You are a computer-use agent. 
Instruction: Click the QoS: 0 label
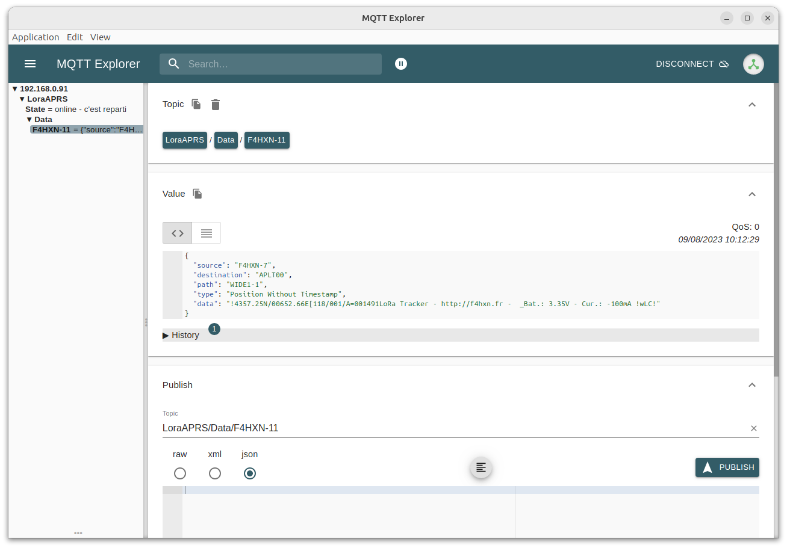pos(745,227)
